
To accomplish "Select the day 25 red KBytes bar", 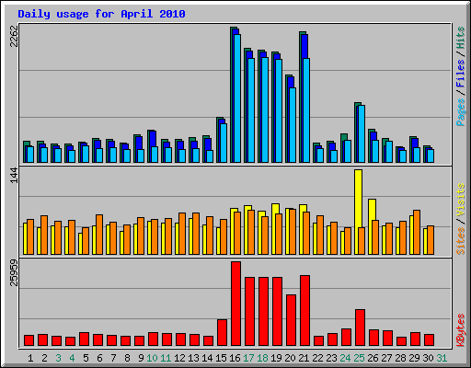I will point(360,328).
